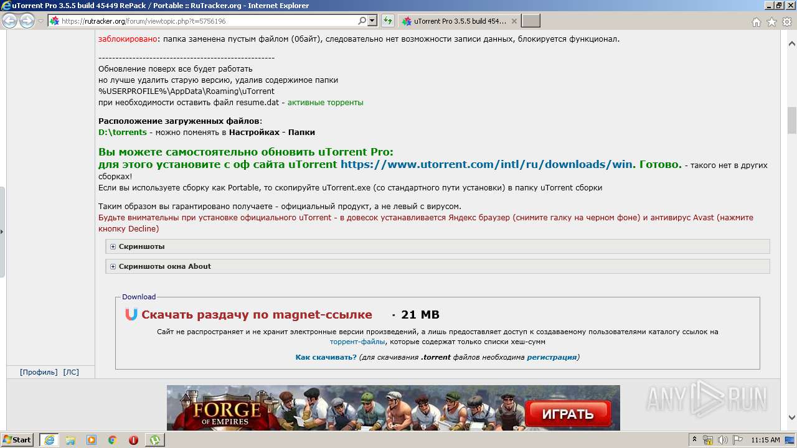Click the scrollbar up arrow
Screen dimensions: 797x448
(792, 44)
